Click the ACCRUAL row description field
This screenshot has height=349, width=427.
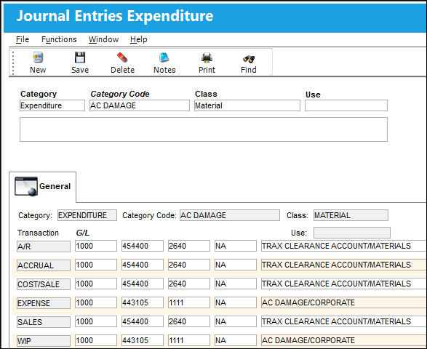click(343, 265)
